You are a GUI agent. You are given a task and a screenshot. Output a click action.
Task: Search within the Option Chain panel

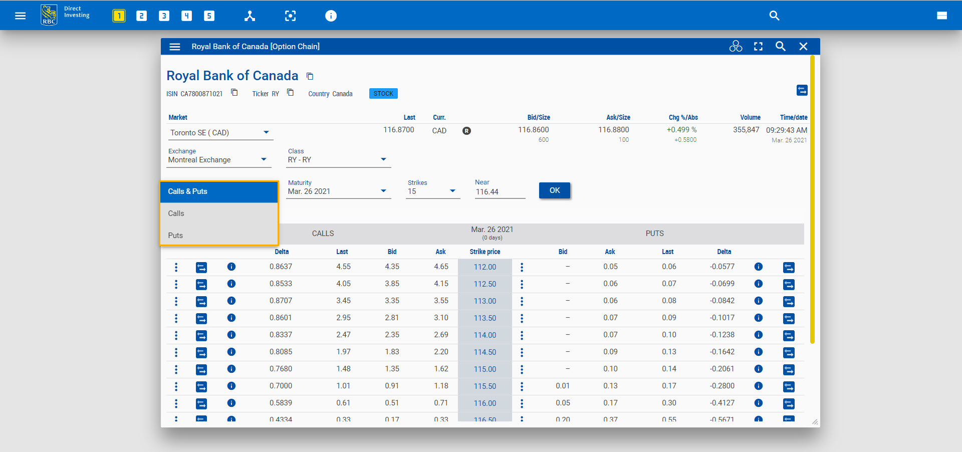(780, 46)
